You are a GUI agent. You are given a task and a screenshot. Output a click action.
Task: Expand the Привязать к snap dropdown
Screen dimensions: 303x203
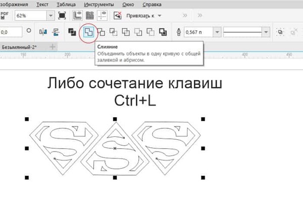pos(160,16)
